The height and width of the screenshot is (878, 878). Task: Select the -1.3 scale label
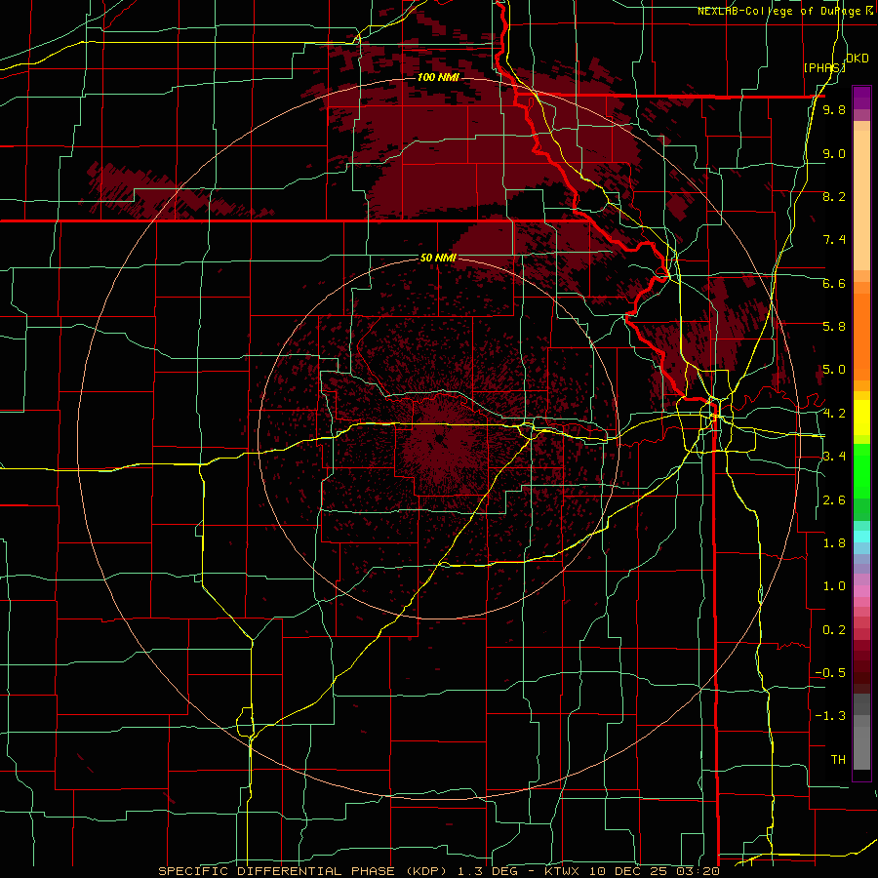[x=830, y=716]
